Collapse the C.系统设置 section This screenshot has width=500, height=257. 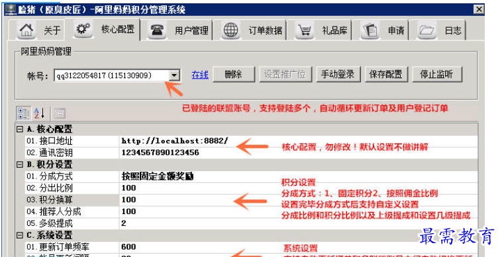pos(20,235)
